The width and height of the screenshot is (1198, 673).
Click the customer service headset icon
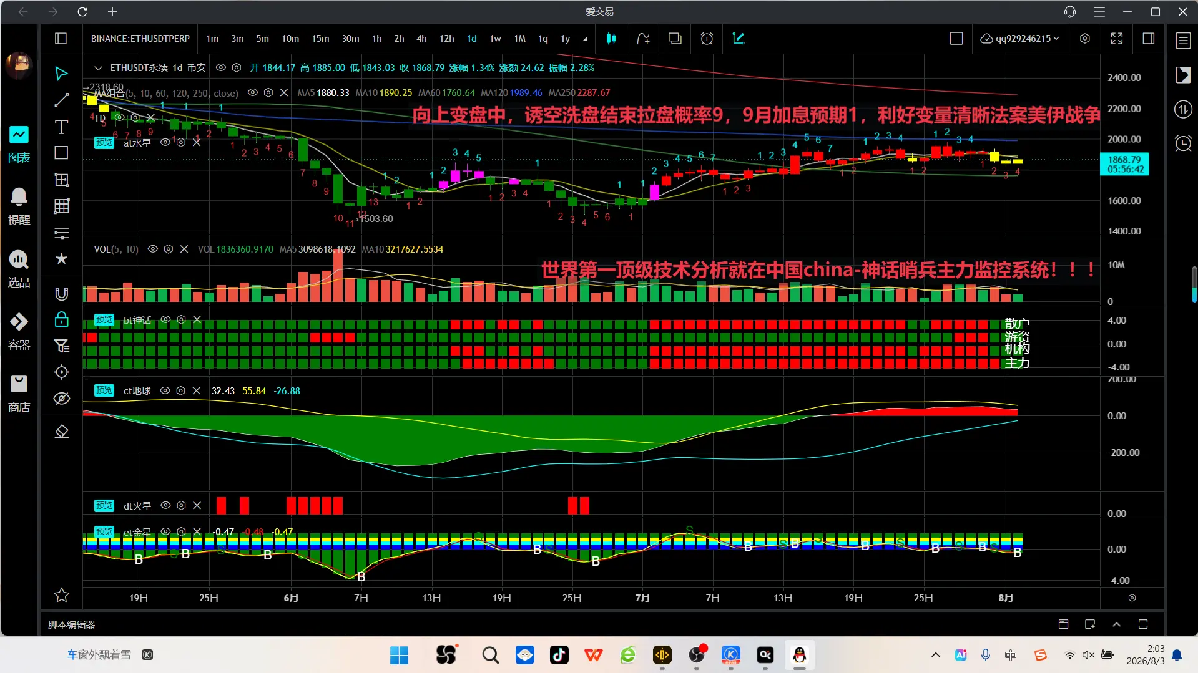[x=1070, y=12]
